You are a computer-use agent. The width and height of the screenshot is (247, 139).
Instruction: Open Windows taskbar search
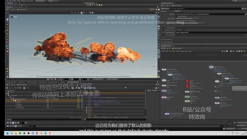pyautogui.click(x=12, y=133)
